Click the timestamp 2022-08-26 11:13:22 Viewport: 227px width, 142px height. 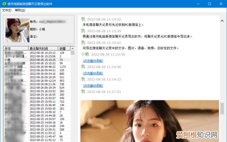(x=104, y=19)
